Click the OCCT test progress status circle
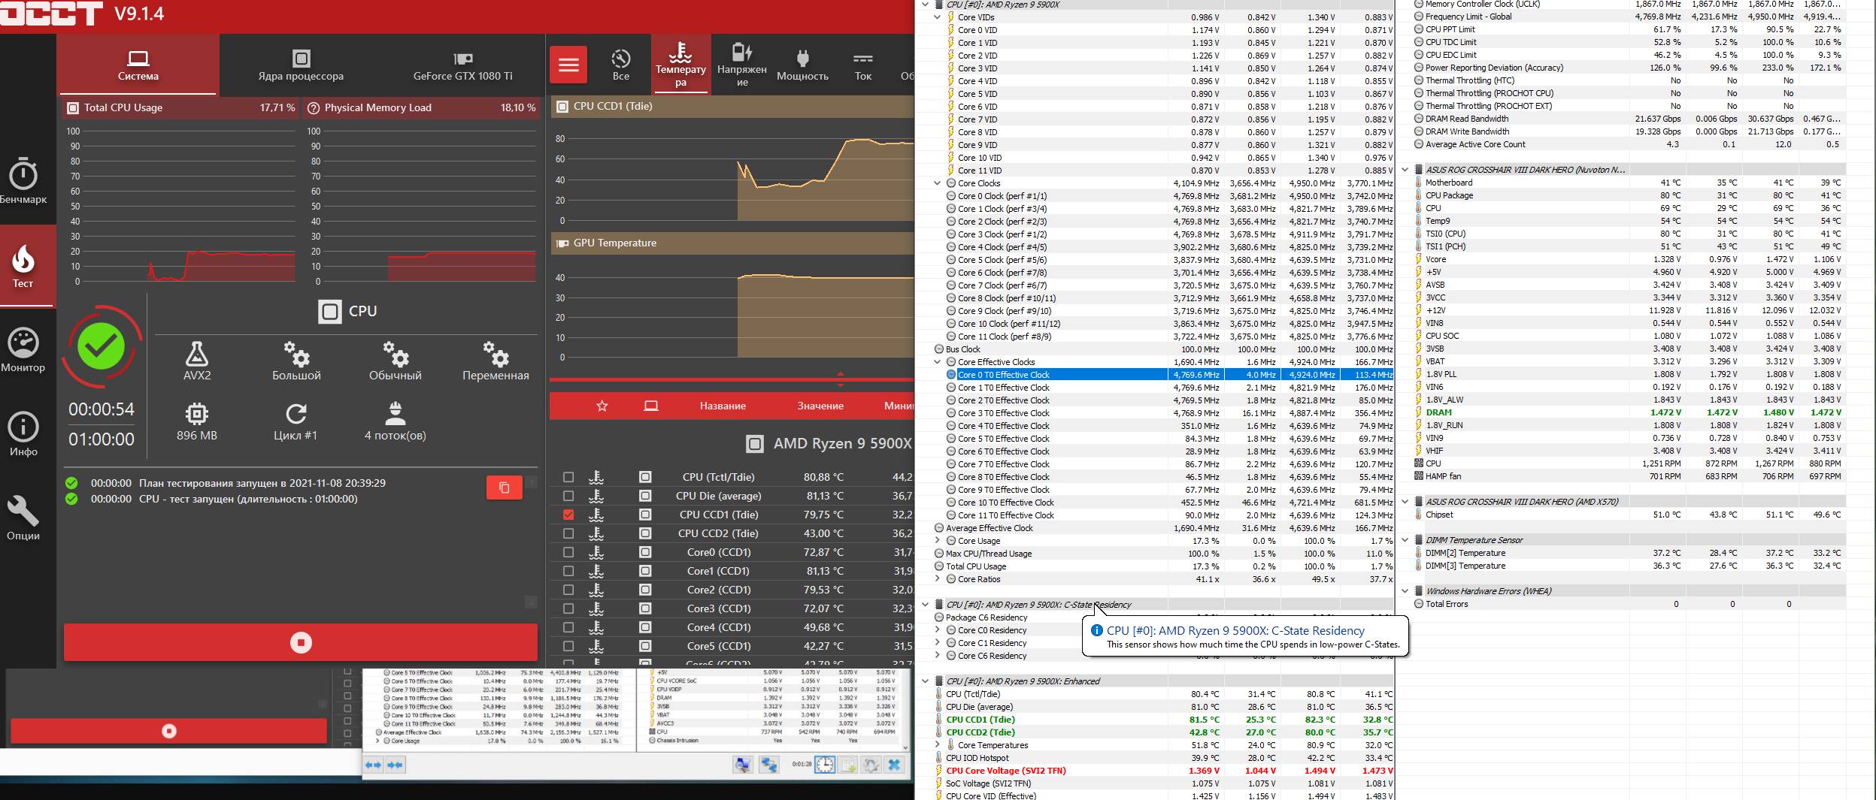Image resolution: width=1876 pixels, height=800 pixels. click(x=102, y=346)
